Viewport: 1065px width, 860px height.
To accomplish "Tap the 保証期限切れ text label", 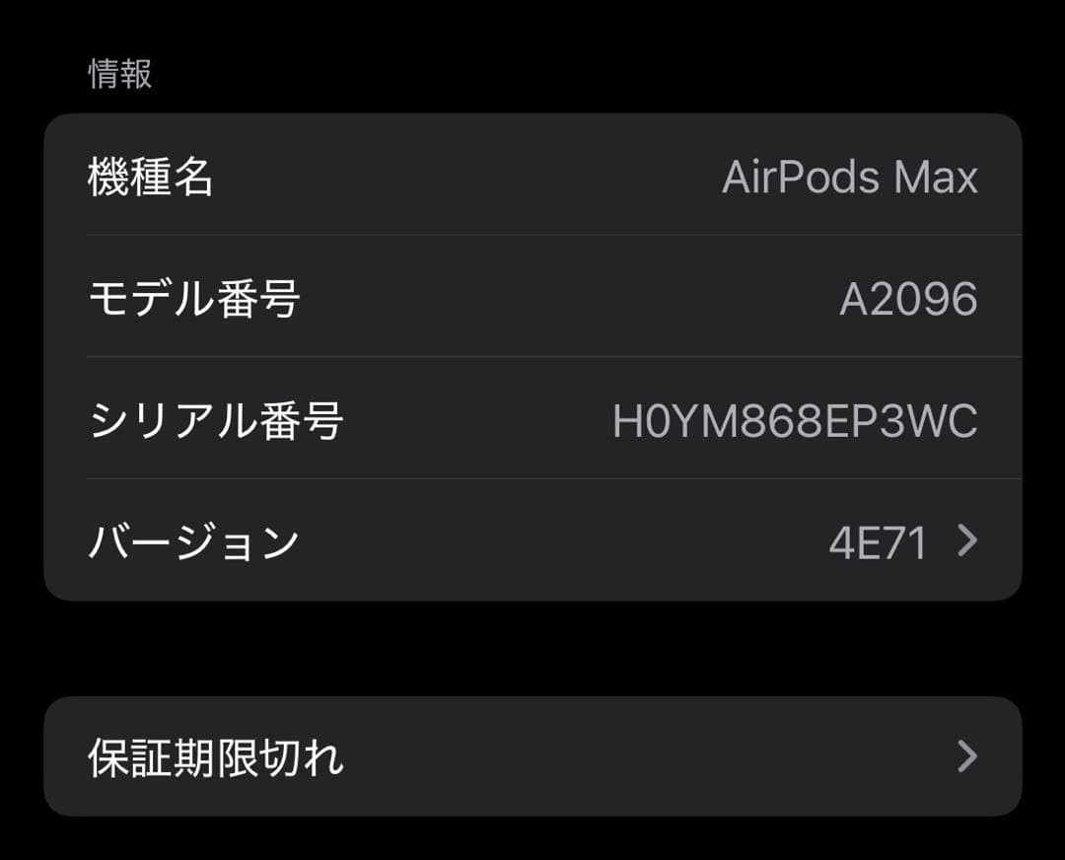I will [x=216, y=757].
